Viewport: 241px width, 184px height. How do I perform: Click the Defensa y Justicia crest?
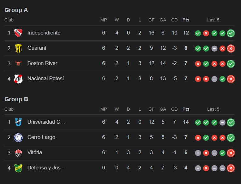pyautogui.click(x=18, y=168)
